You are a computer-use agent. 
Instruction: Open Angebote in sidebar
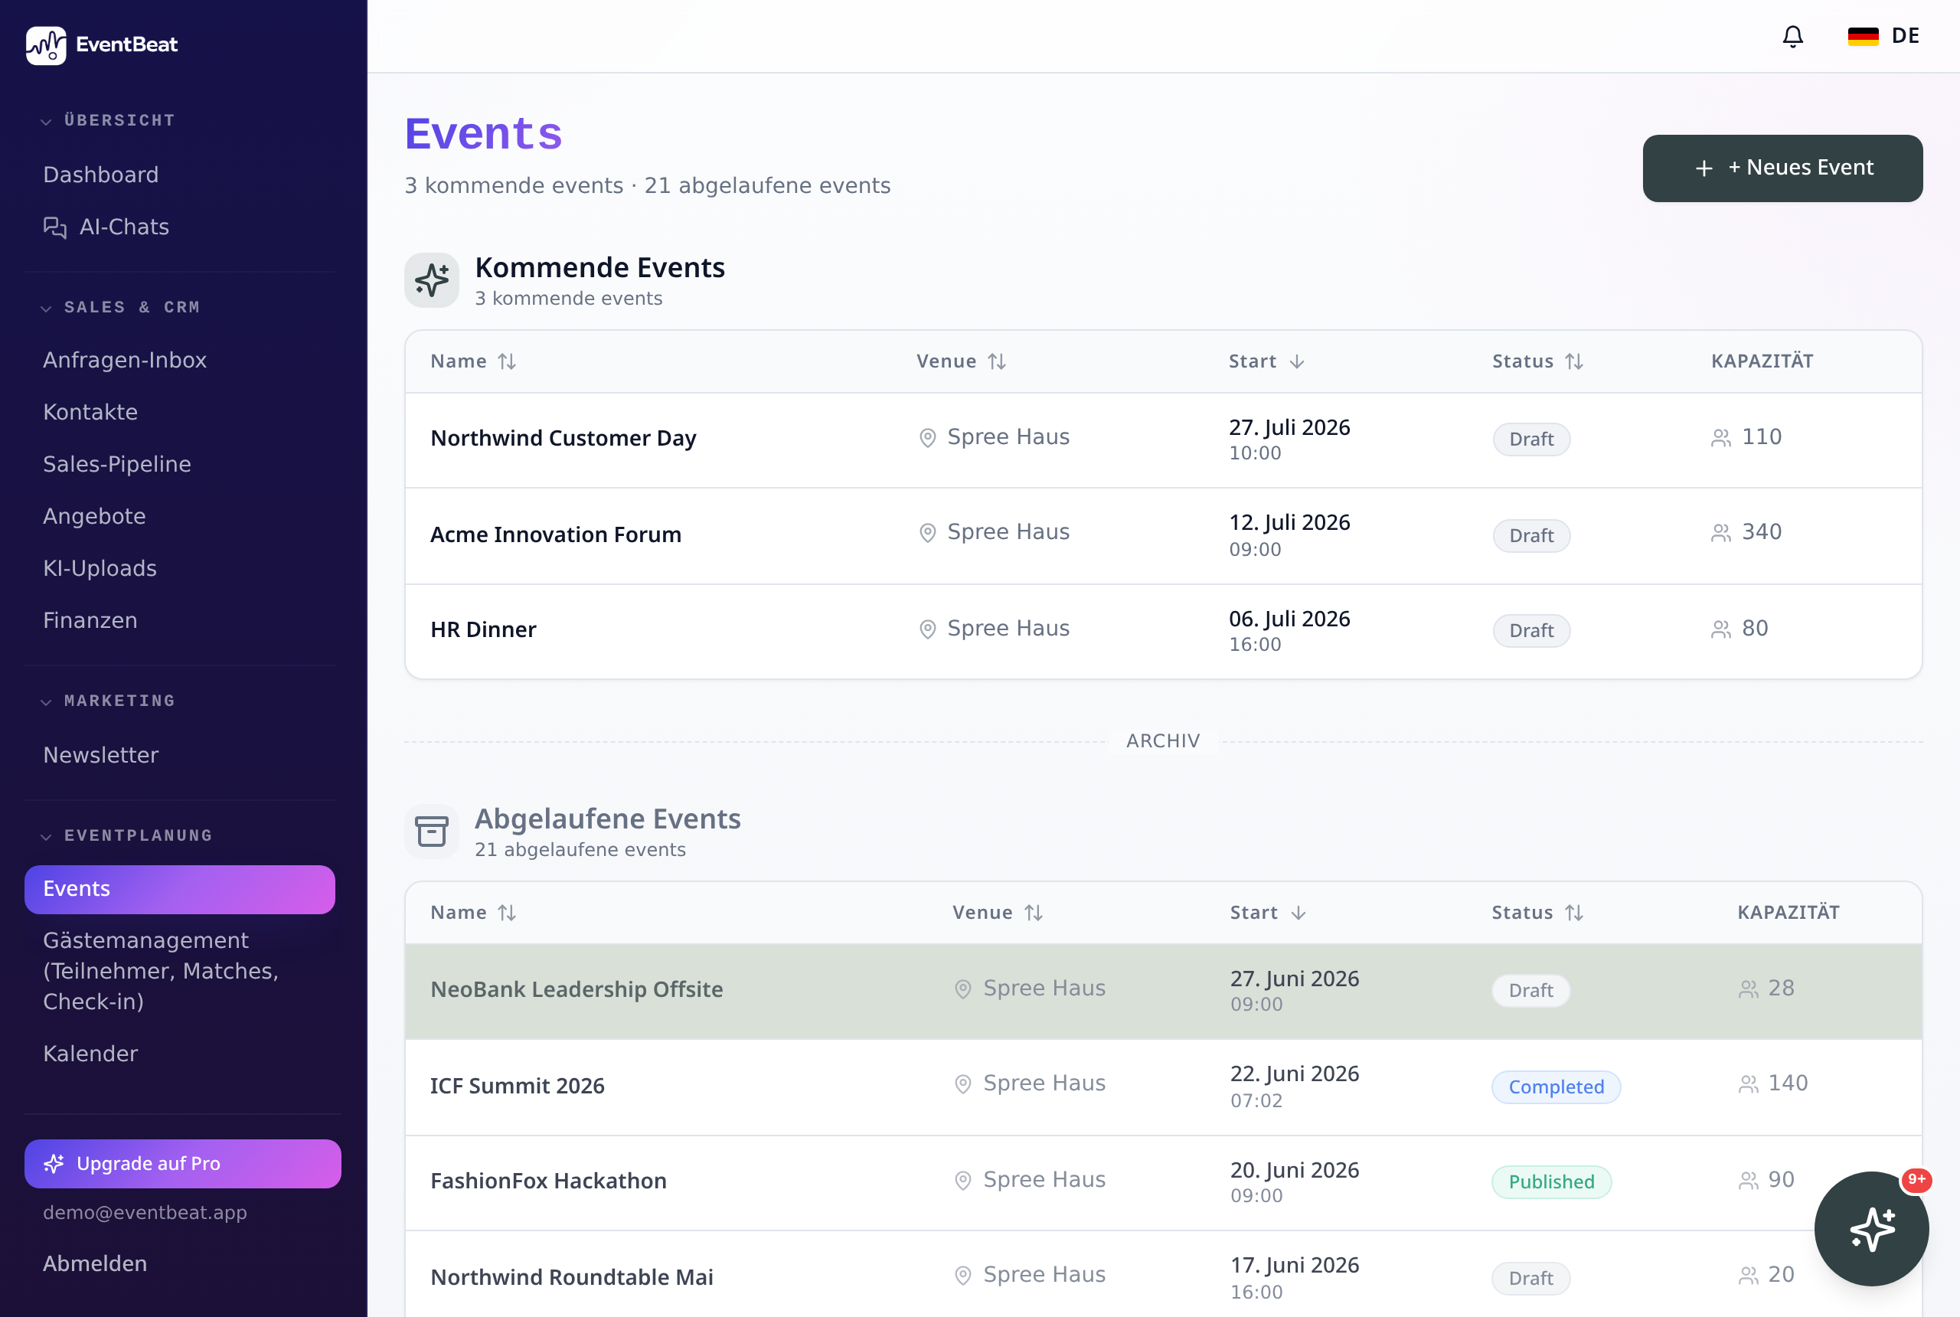[94, 517]
